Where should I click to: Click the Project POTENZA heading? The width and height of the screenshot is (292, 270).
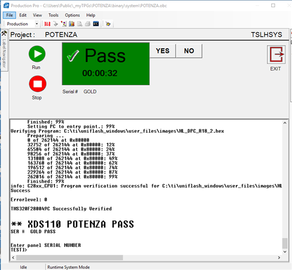(x=44, y=35)
